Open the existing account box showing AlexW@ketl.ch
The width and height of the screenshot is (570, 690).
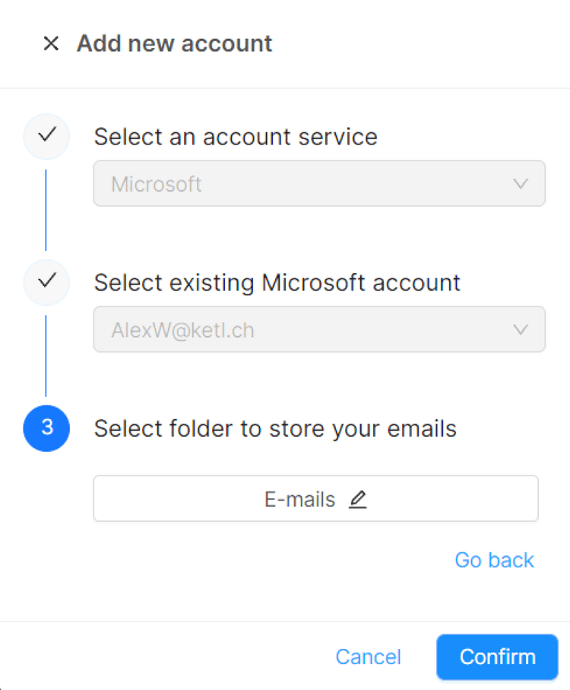[x=304, y=329]
